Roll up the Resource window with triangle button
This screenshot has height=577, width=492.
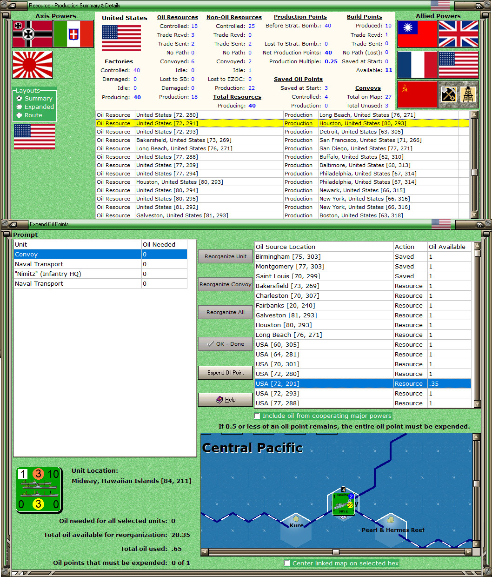coord(13,6)
